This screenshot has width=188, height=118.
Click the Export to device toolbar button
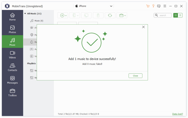coord(75,15)
